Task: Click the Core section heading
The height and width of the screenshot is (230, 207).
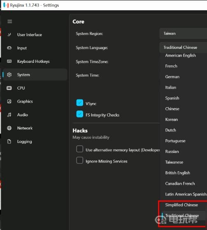Action: tap(78, 22)
